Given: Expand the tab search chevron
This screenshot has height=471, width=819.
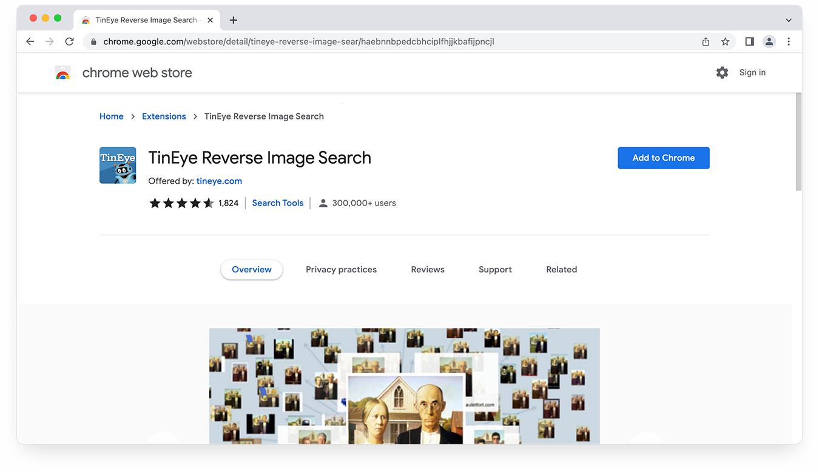Looking at the screenshot, I should pyautogui.click(x=789, y=20).
